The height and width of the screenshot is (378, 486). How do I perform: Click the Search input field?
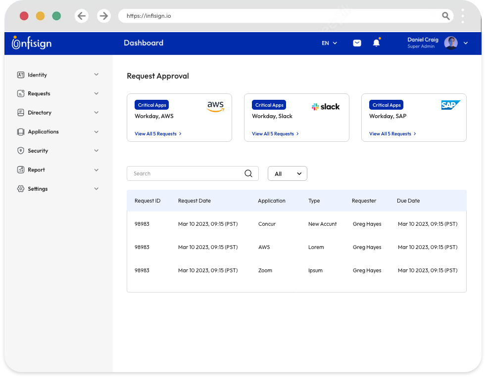(183, 173)
